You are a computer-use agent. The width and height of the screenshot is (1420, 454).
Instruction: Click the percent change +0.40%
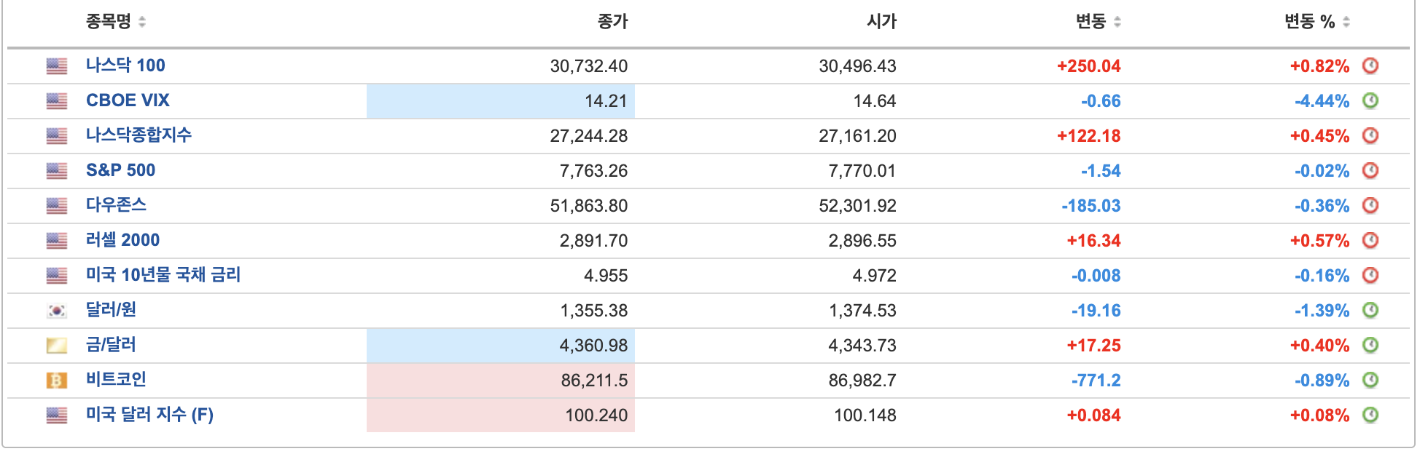(x=1320, y=346)
